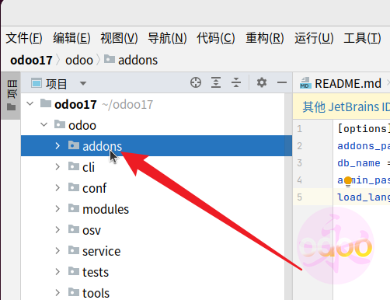This screenshot has width=390, height=300.
Task: Open the 项目 view dropdown
Action: 83,83
